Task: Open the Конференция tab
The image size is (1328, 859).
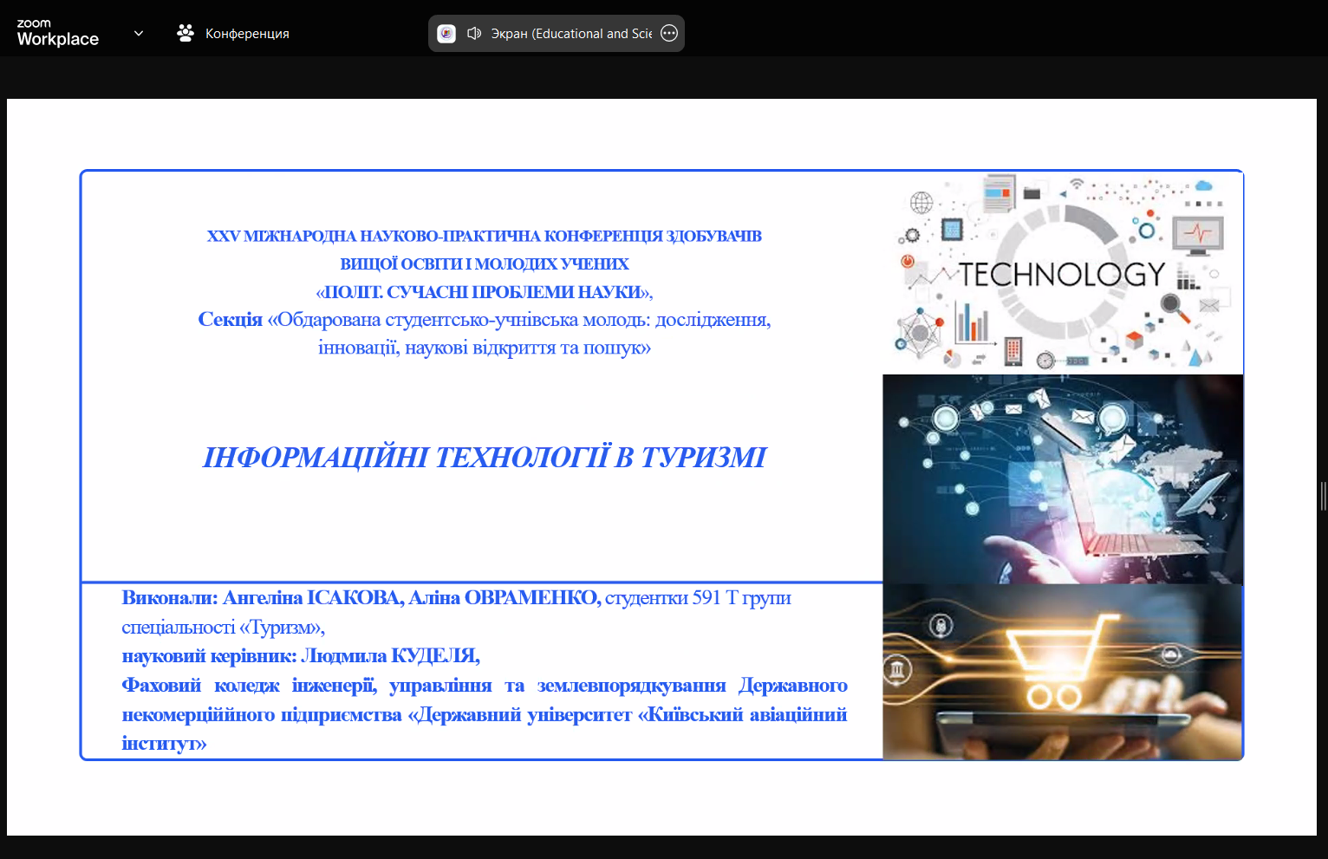Action: point(246,34)
